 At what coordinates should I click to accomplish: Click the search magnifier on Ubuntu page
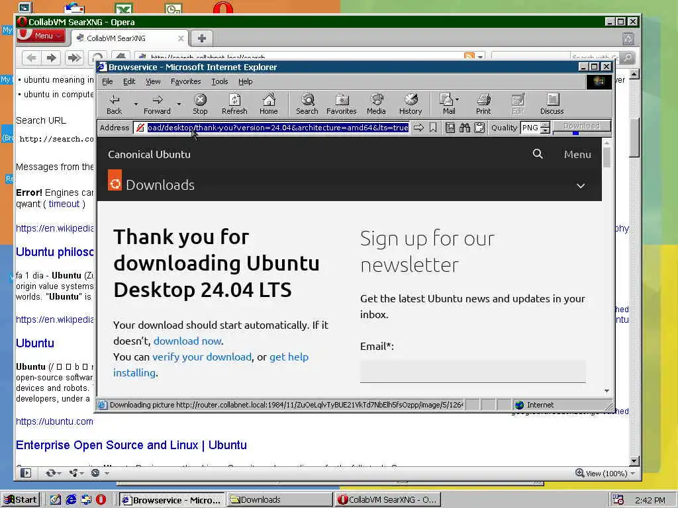coord(538,153)
